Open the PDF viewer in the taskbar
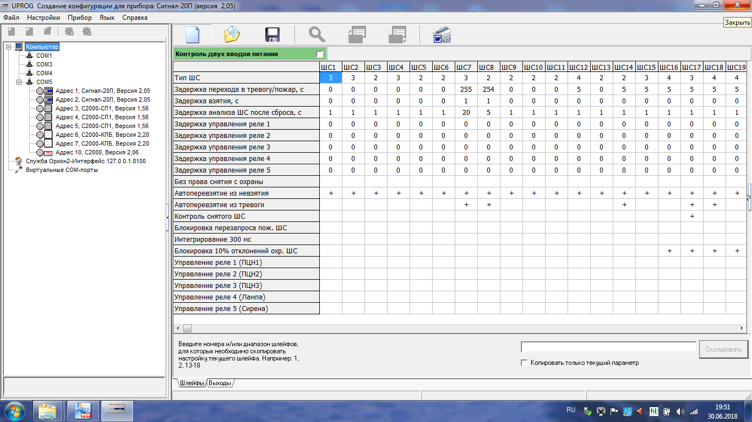752x422 pixels. [x=83, y=410]
